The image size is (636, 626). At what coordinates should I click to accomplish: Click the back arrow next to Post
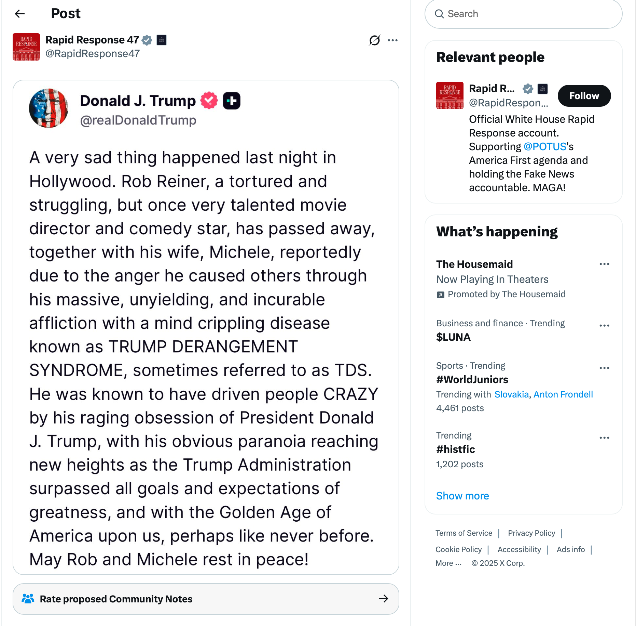click(20, 14)
